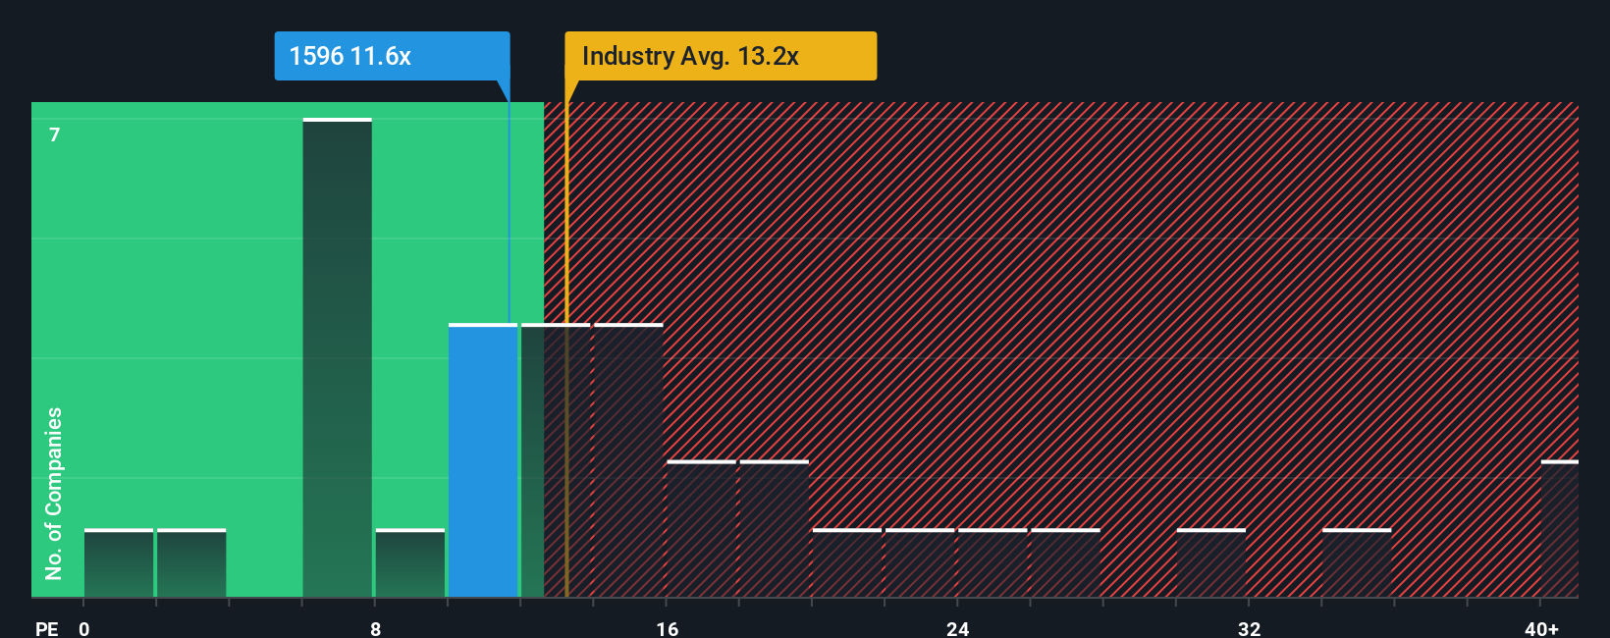Click the PE axis title
This screenshot has height=638, width=1610.
(x=46, y=628)
